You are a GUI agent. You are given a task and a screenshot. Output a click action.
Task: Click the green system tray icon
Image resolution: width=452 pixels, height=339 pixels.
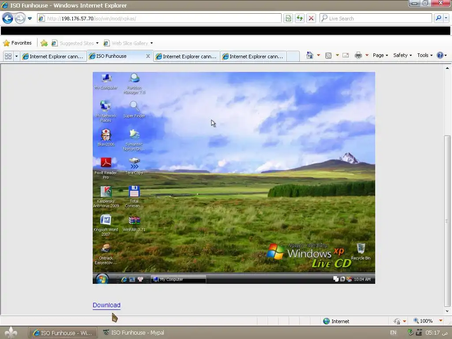411,332
